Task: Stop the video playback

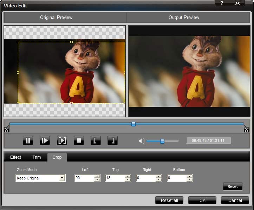Action: click(79, 141)
